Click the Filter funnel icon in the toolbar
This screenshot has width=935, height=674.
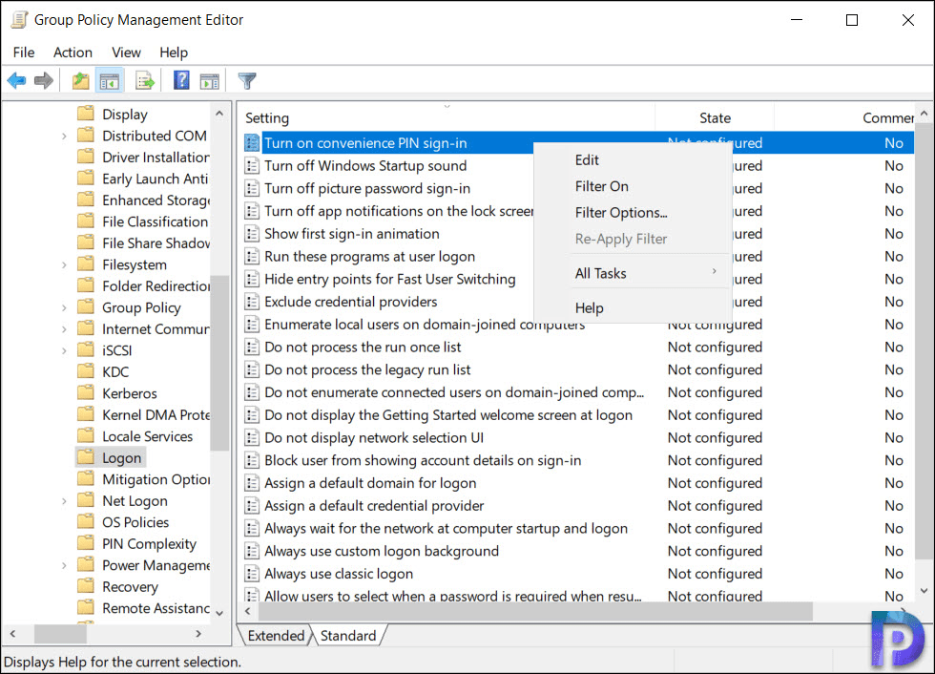pos(245,80)
